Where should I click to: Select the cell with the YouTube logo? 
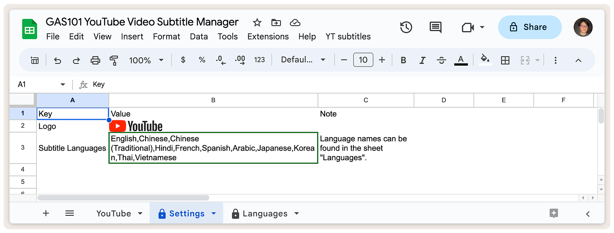pos(213,126)
